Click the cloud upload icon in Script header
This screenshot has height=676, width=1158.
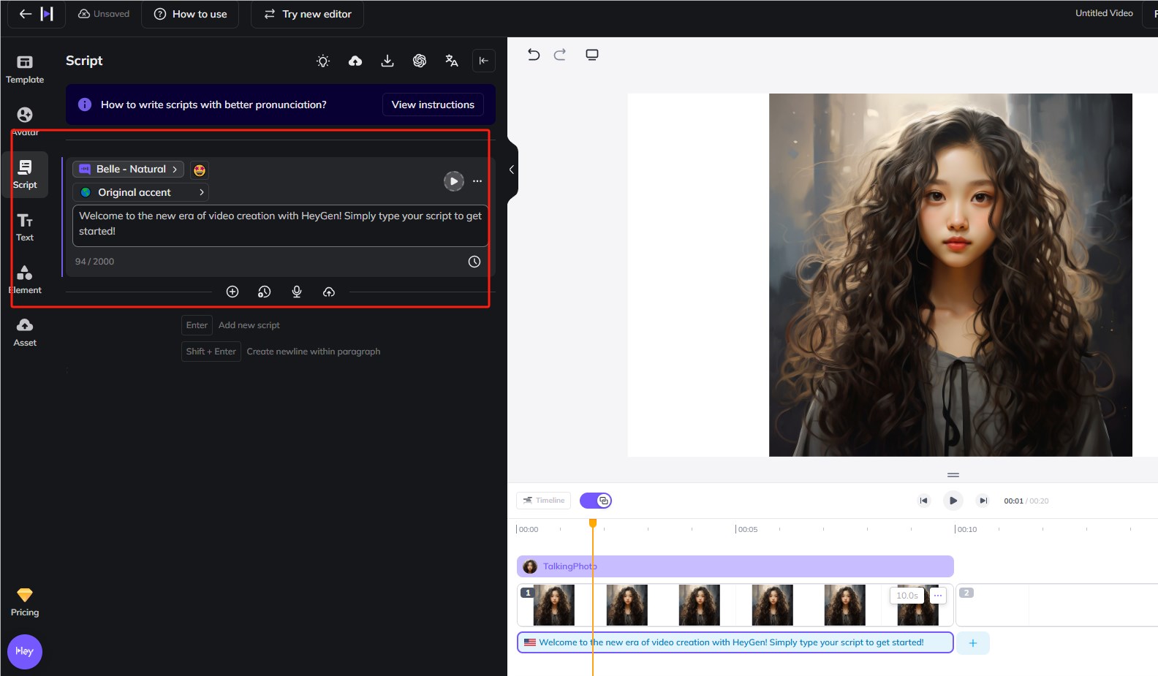pyautogui.click(x=355, y=61)
